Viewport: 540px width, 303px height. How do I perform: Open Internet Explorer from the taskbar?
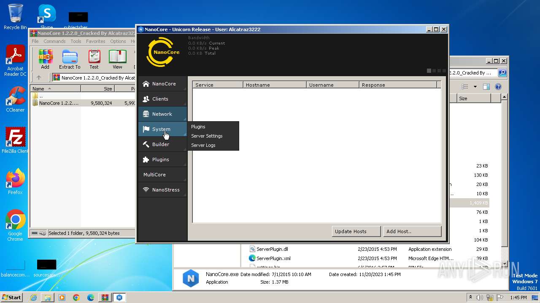click(33, 298)
